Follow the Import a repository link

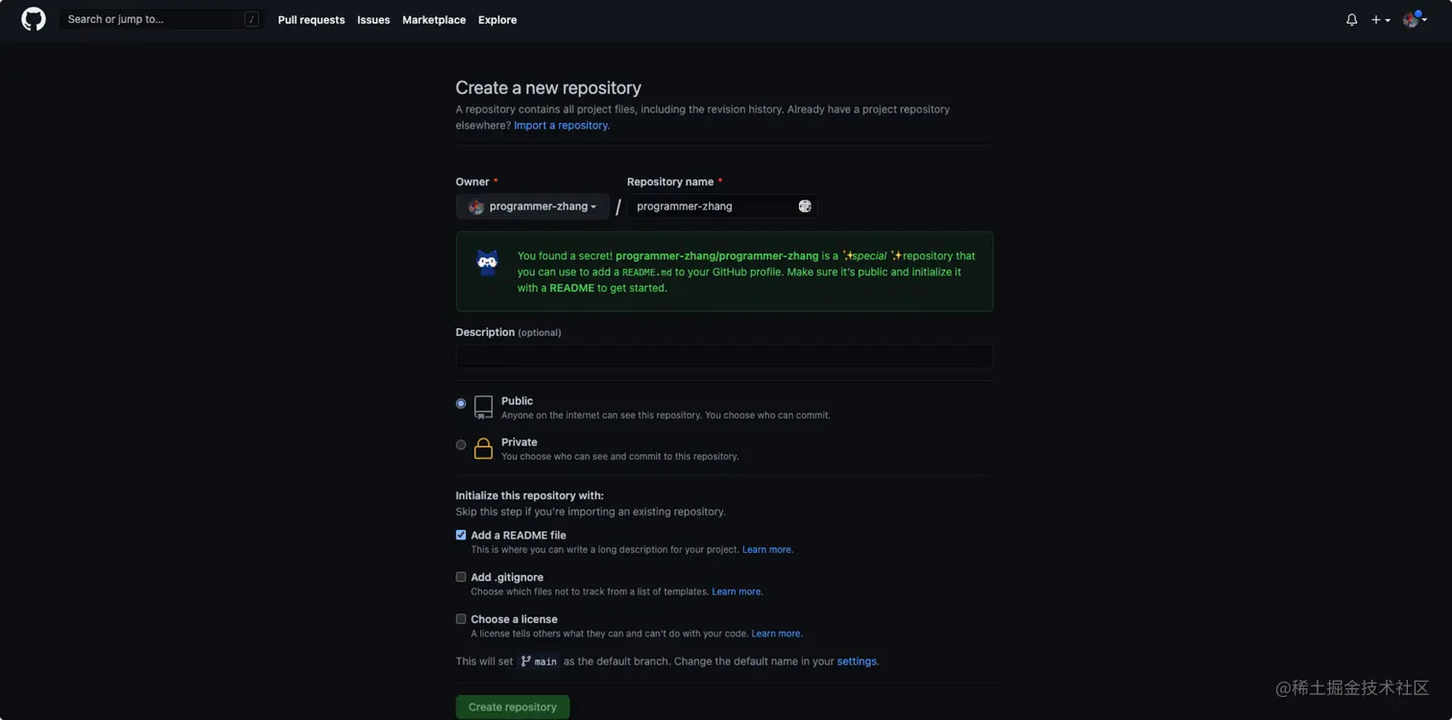click(x=562, y=126)
